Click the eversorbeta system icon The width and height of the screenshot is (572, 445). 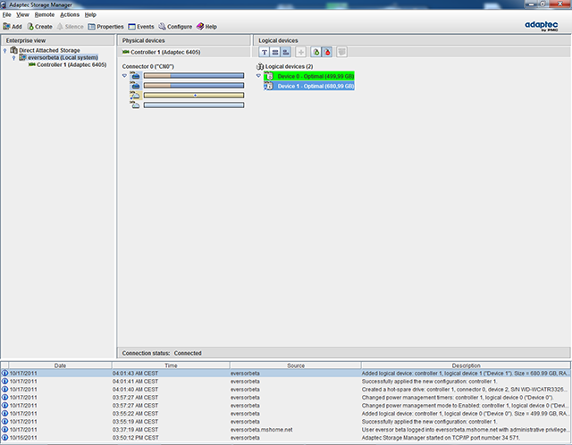(x=22, y=57)
